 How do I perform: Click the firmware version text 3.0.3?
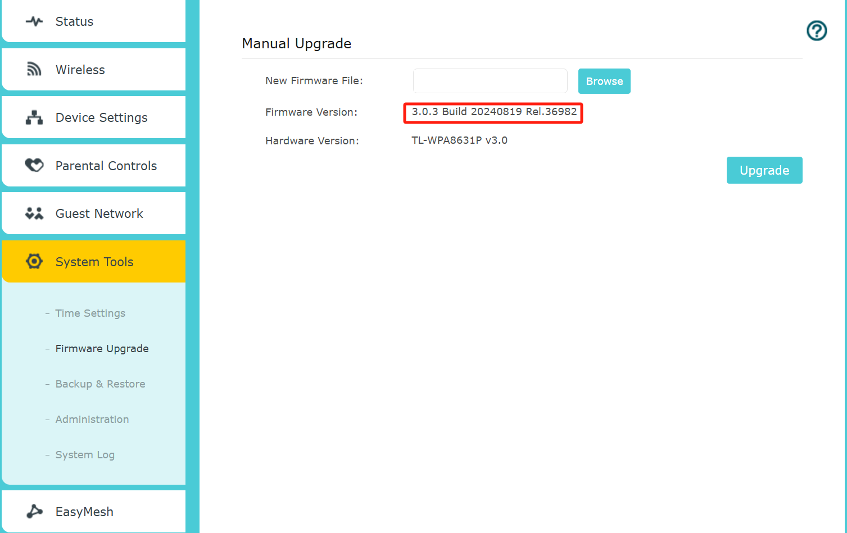tap(493, 112)
